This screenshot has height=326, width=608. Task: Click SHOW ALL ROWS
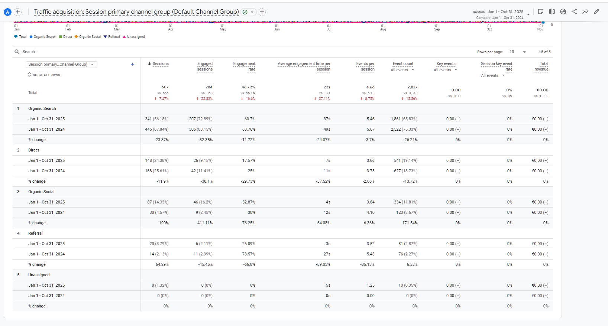pos(44,75)
